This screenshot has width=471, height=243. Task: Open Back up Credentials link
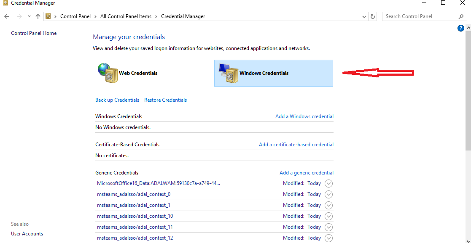pyautogui.click(x=117, y=100)
